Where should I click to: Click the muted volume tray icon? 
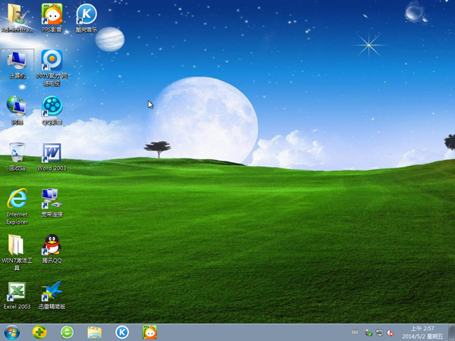click(x=390, y=333)
